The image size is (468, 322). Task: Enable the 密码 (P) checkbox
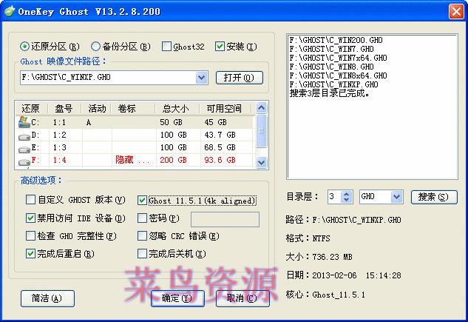click(142, 218)
